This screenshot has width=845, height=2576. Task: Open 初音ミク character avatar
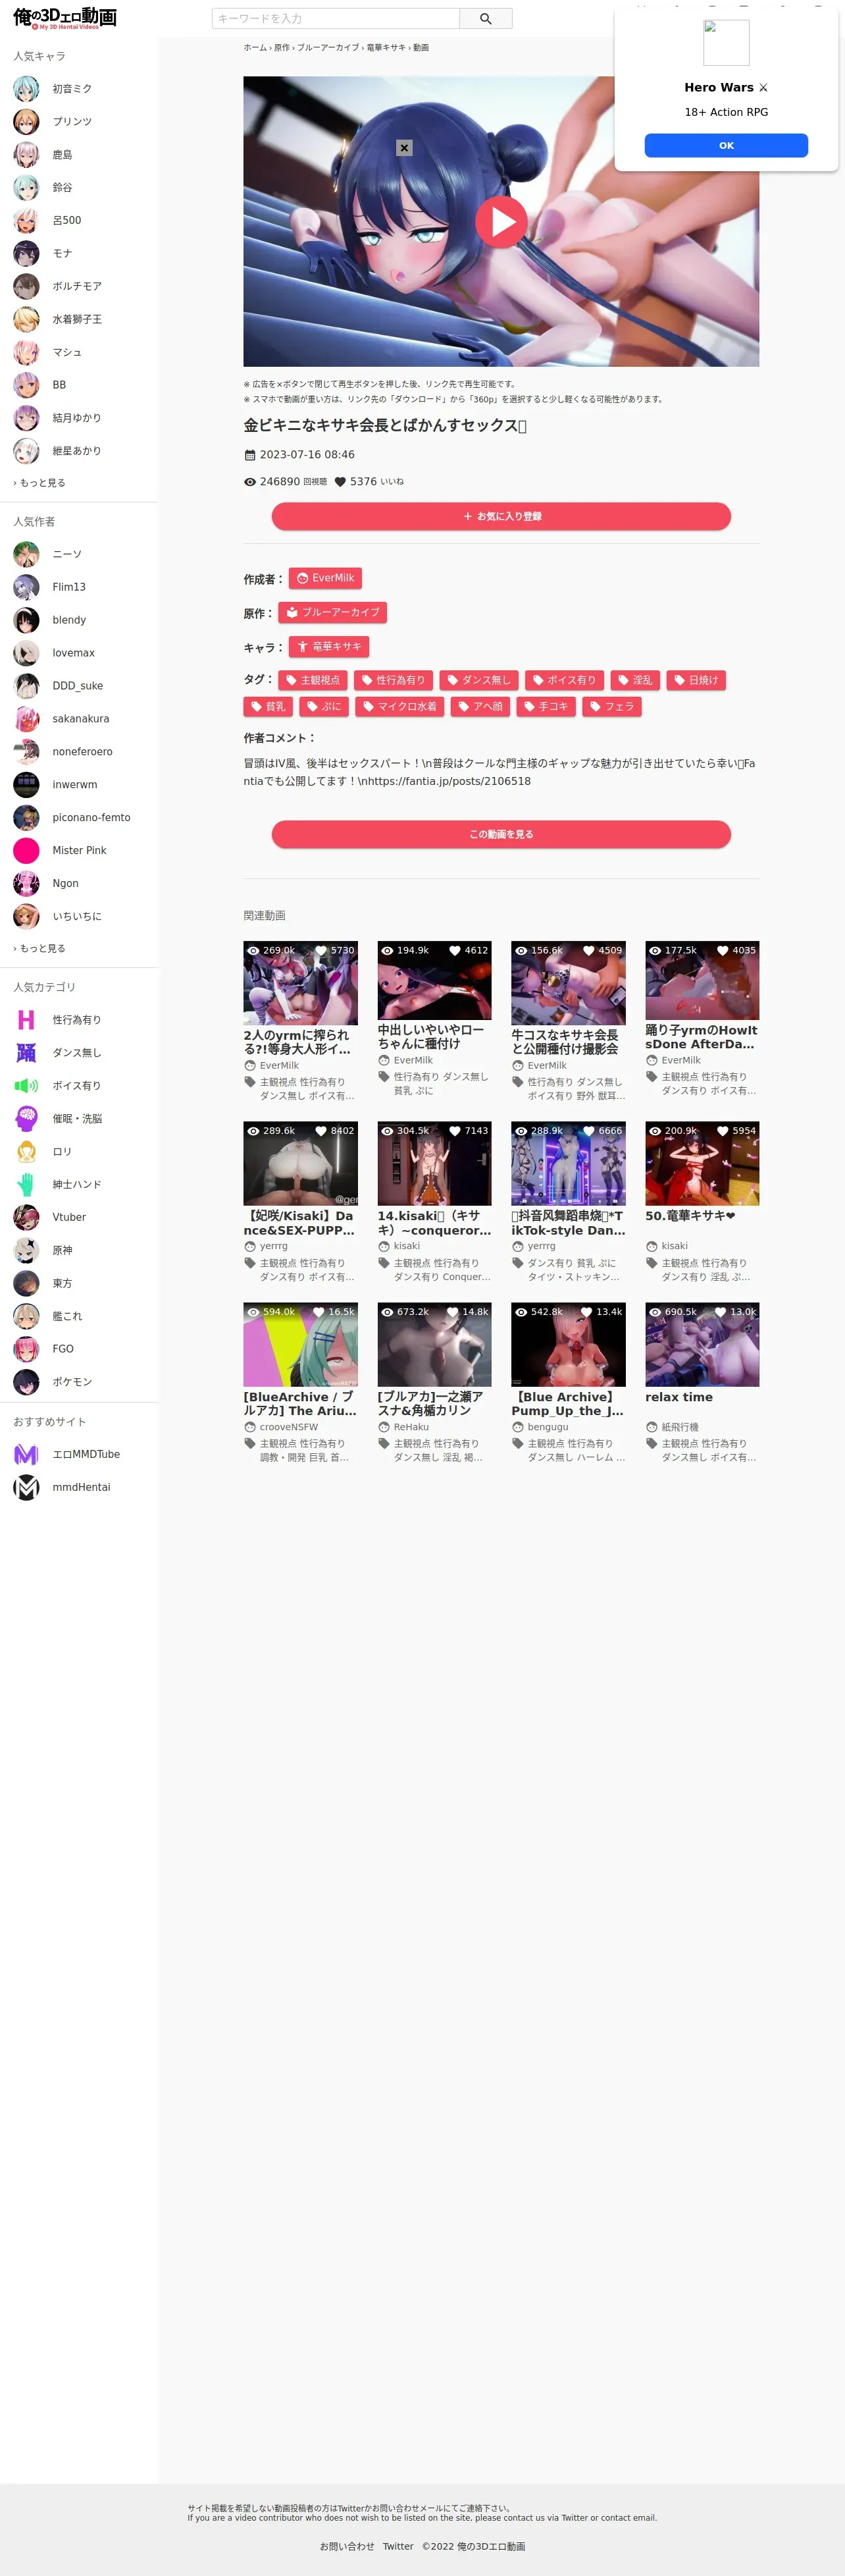coord(26,89)
